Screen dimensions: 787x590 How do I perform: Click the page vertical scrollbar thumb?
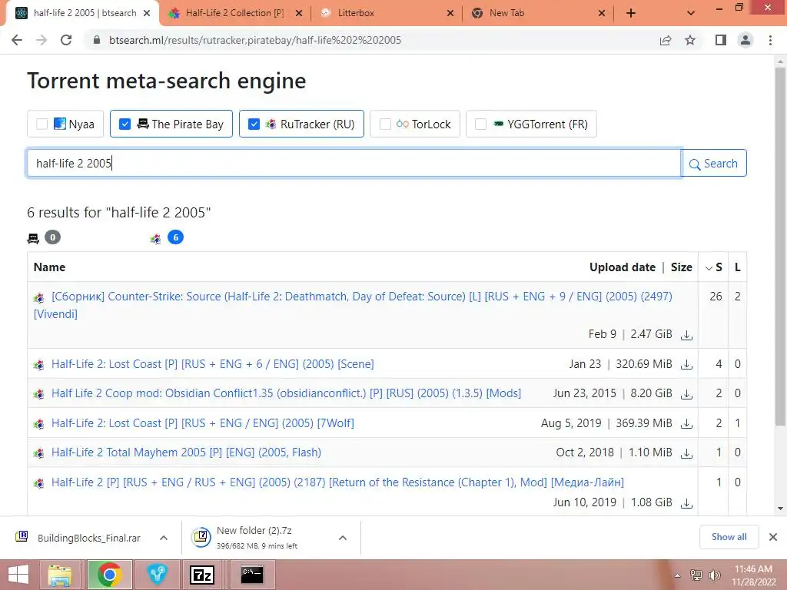point(780,246)
